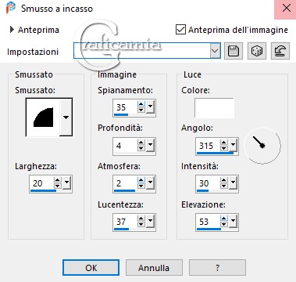Screen dimensions: 296x282
Task: Expand the Anteprima preview section
Action: click(x=12, y=30)
